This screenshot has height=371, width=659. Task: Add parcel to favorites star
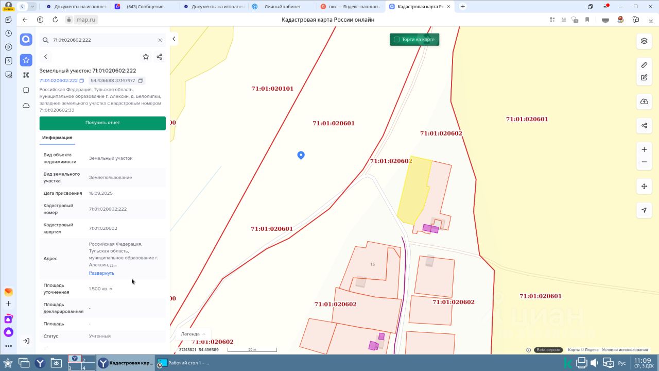146,57
